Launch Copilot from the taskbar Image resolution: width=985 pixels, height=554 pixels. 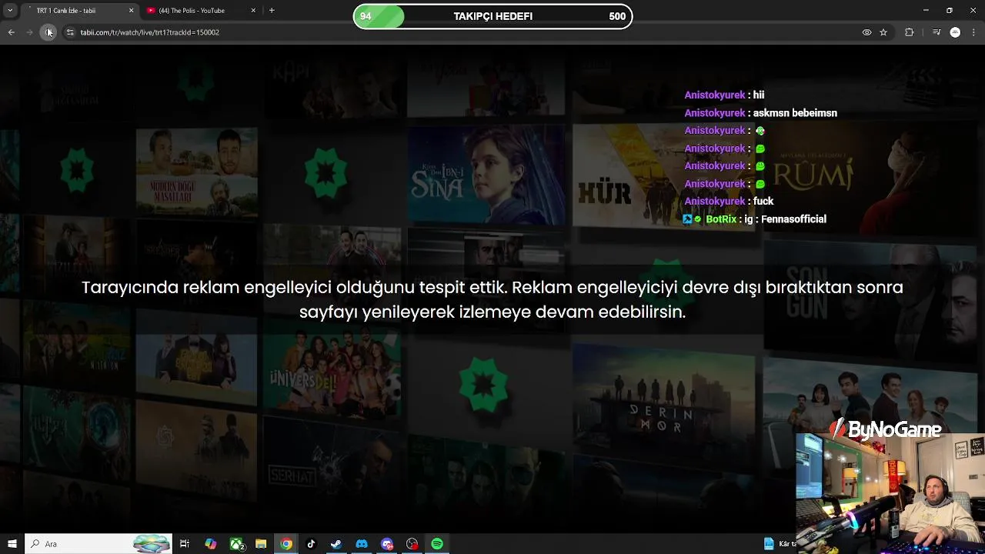click(x=210, y=544)
